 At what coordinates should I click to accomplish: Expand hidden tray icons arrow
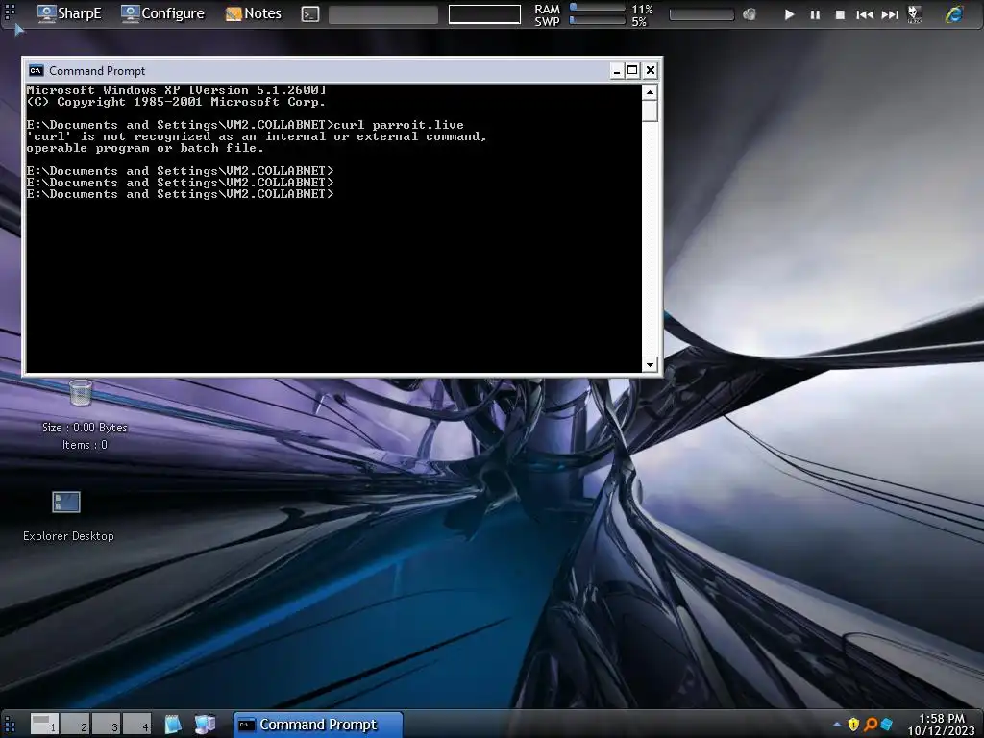[x=837, y=724]
